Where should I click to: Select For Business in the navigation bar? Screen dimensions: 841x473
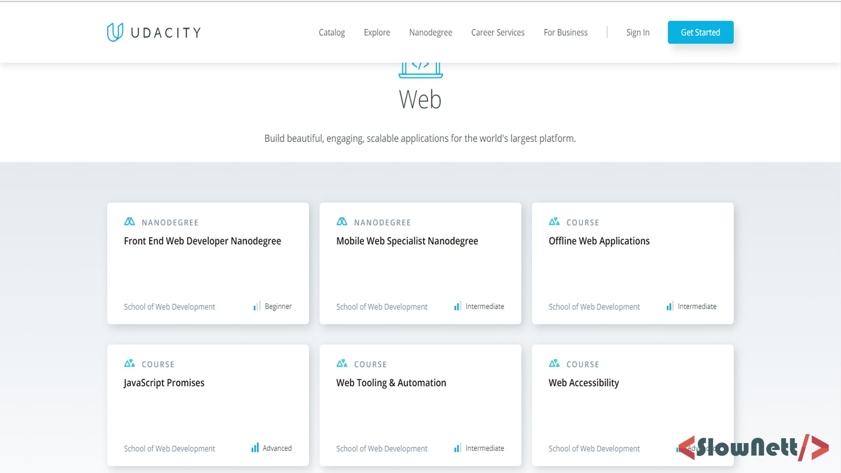(x=566, y=33)
